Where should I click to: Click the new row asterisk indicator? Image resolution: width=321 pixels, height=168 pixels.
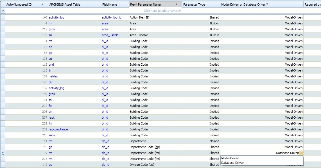point(3,11)
